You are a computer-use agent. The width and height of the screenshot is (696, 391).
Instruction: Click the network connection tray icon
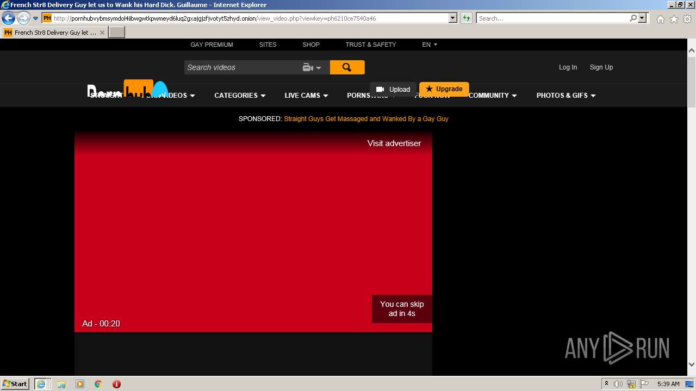[x=631, y=384]
